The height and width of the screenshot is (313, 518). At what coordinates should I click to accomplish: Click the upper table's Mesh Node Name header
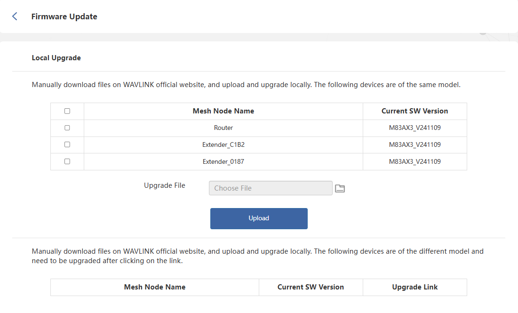pos(223,111)
